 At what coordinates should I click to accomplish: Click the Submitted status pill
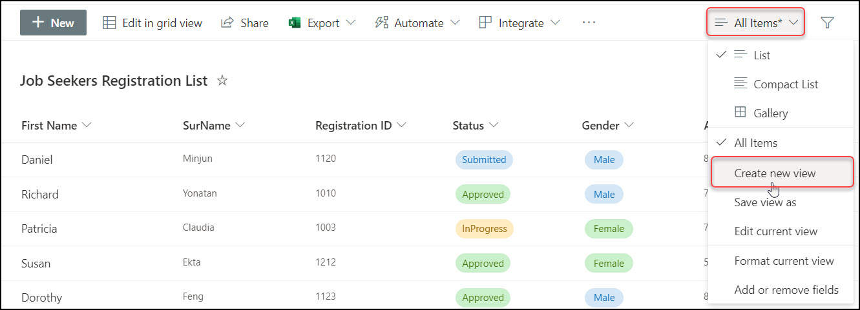point(484,160)
